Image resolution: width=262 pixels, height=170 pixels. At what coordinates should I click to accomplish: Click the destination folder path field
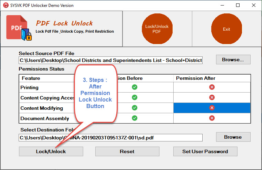pos(110,138)
